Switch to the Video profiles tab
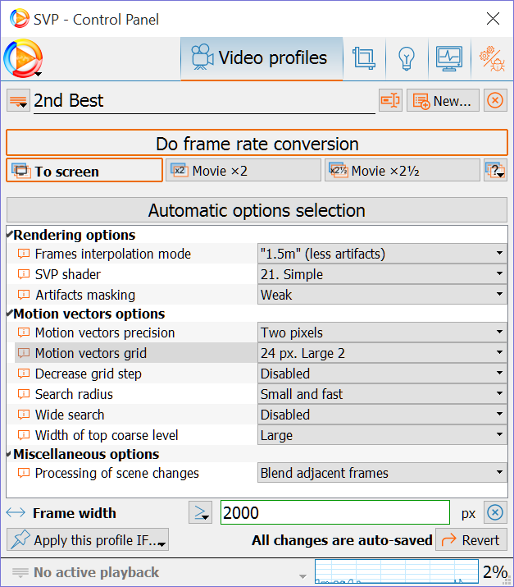 [261, 58]
